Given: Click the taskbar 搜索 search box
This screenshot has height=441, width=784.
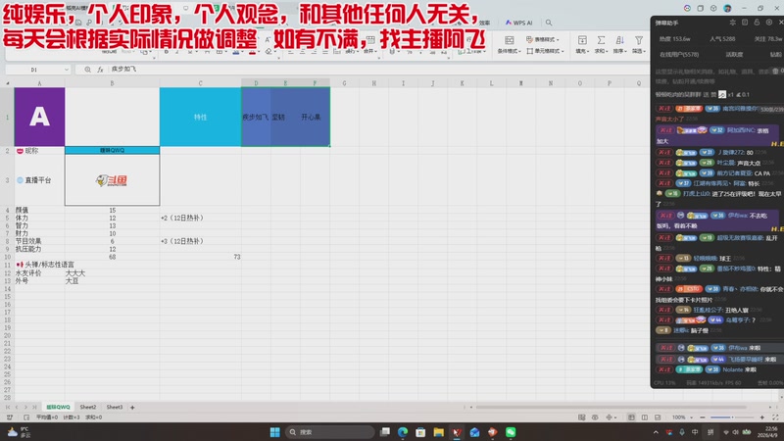Looking at the screenshot, I should tap(330, 432).
